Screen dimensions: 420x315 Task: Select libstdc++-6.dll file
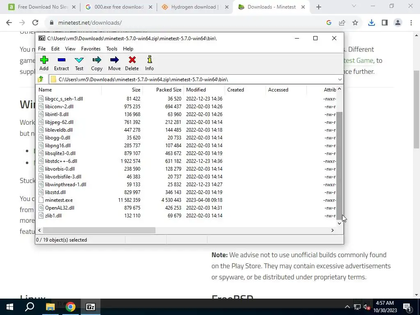pos(61,161)
